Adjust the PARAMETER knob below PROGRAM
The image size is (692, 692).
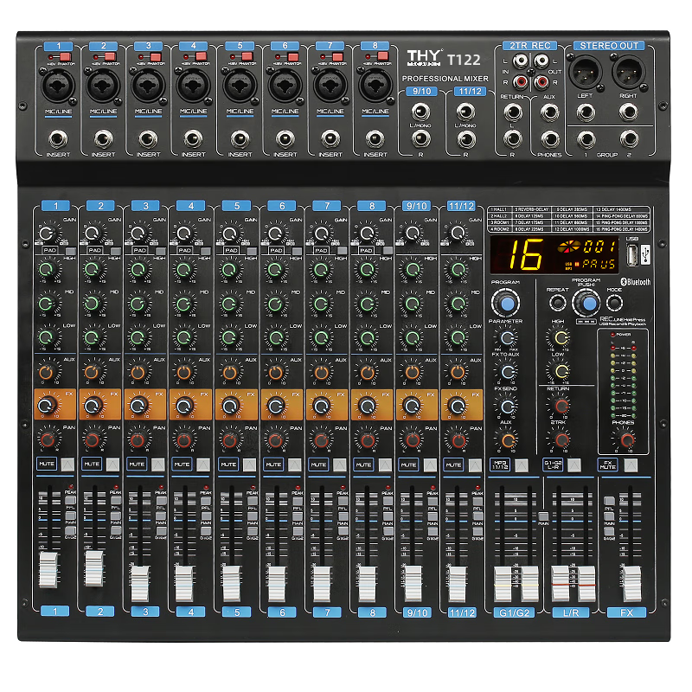pyautogui.click(x=507, y=338)
